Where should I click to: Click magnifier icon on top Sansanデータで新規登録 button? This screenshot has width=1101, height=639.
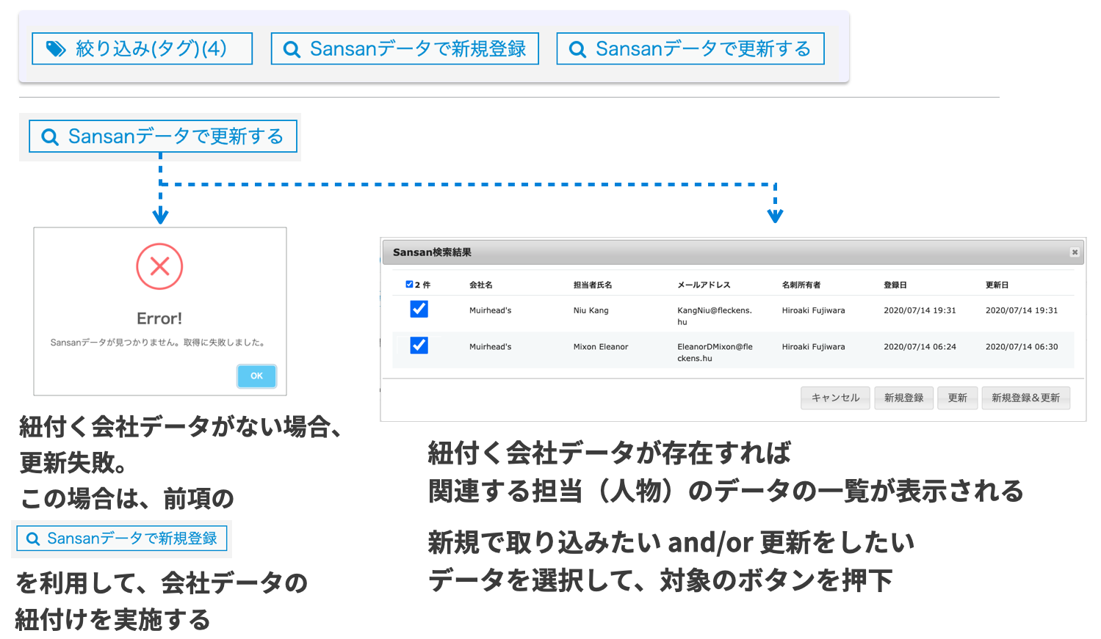(x=292, y=49)
